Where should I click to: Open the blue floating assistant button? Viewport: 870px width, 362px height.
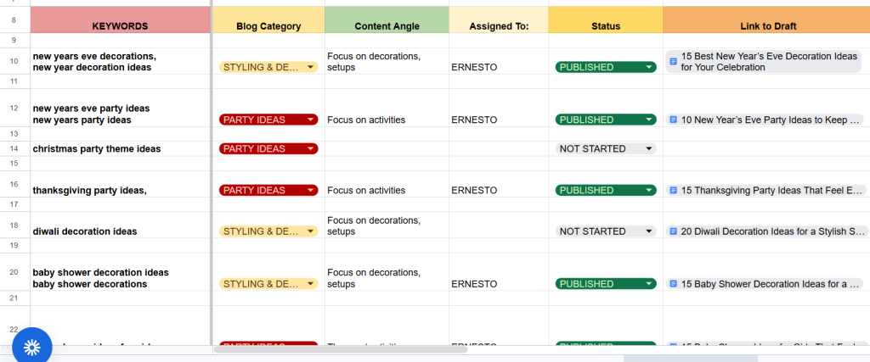(32, 347)
